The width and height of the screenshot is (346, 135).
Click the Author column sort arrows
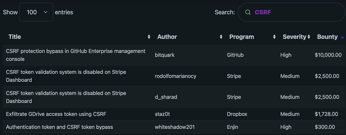point(221,37)
